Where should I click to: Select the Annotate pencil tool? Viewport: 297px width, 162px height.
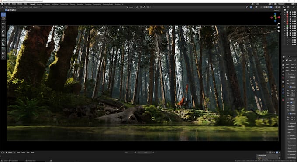[x=3, y=40]
